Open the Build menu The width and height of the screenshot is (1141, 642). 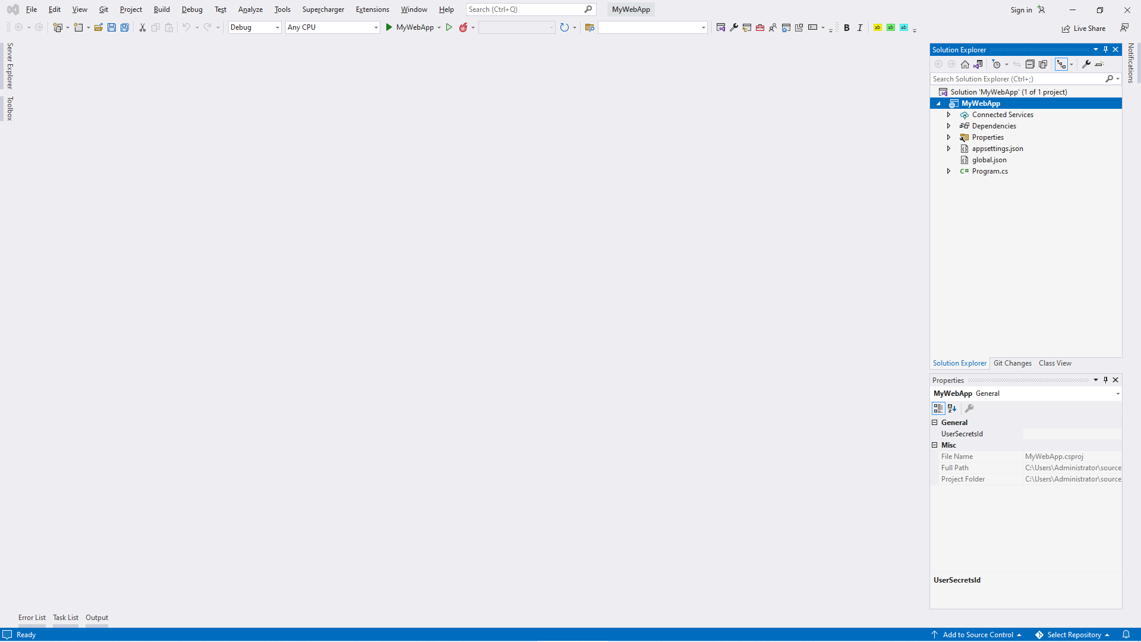pos(162,10)
